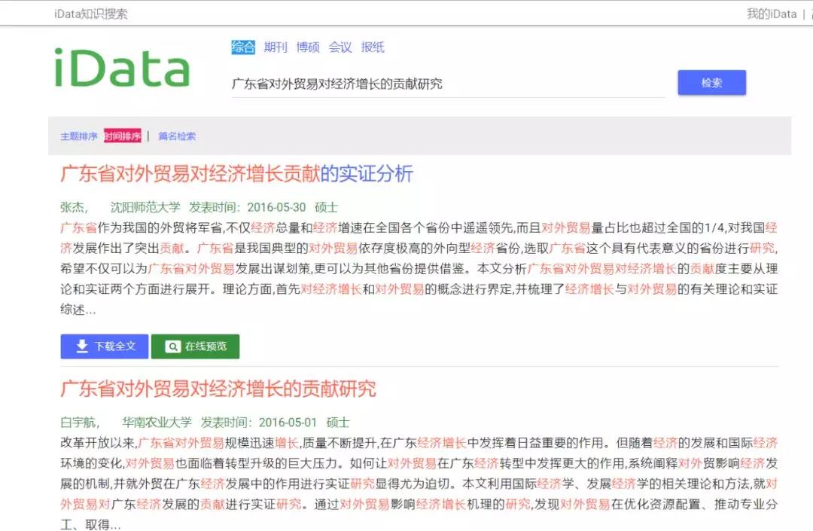Click author name 张杰

point(73,207)
